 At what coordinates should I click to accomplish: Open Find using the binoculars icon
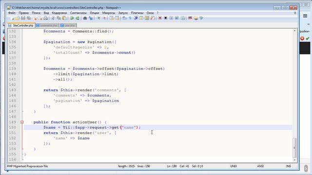pos(85,18)
